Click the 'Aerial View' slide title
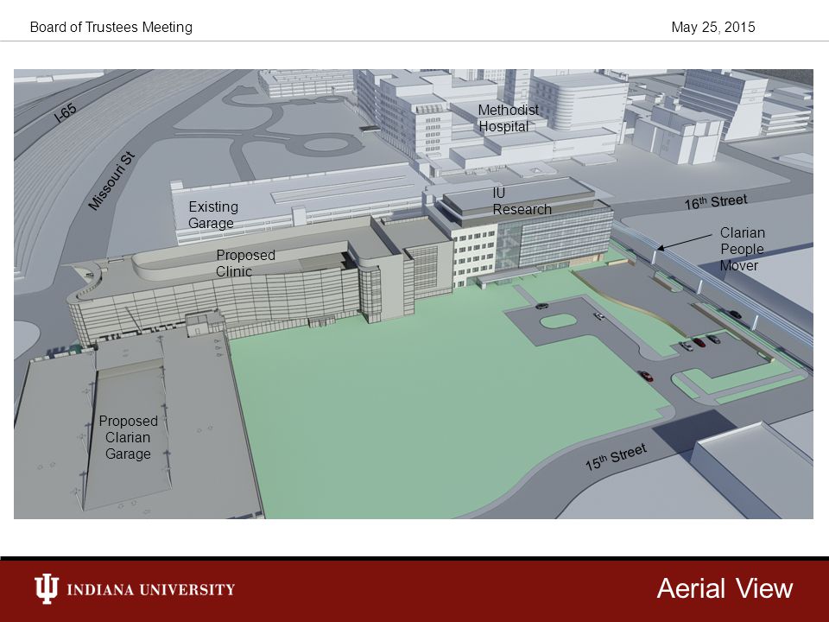Viewport: 829px width, 622px height. pyautogui.click(x=725, y=588)
